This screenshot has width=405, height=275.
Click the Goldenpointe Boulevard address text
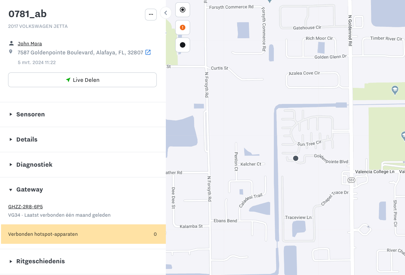point(80,52)
